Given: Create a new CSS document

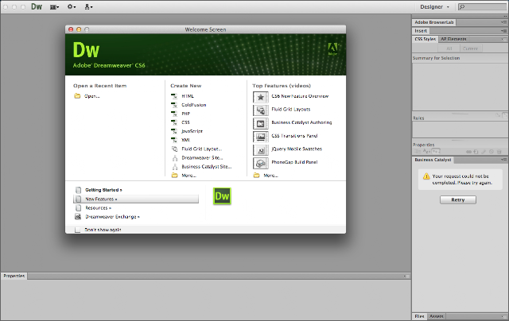Looking at the screenshot, I should (185, 122).
